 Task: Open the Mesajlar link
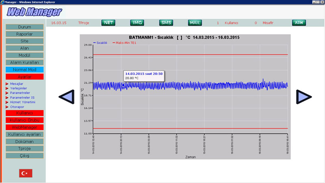point(17,84)
